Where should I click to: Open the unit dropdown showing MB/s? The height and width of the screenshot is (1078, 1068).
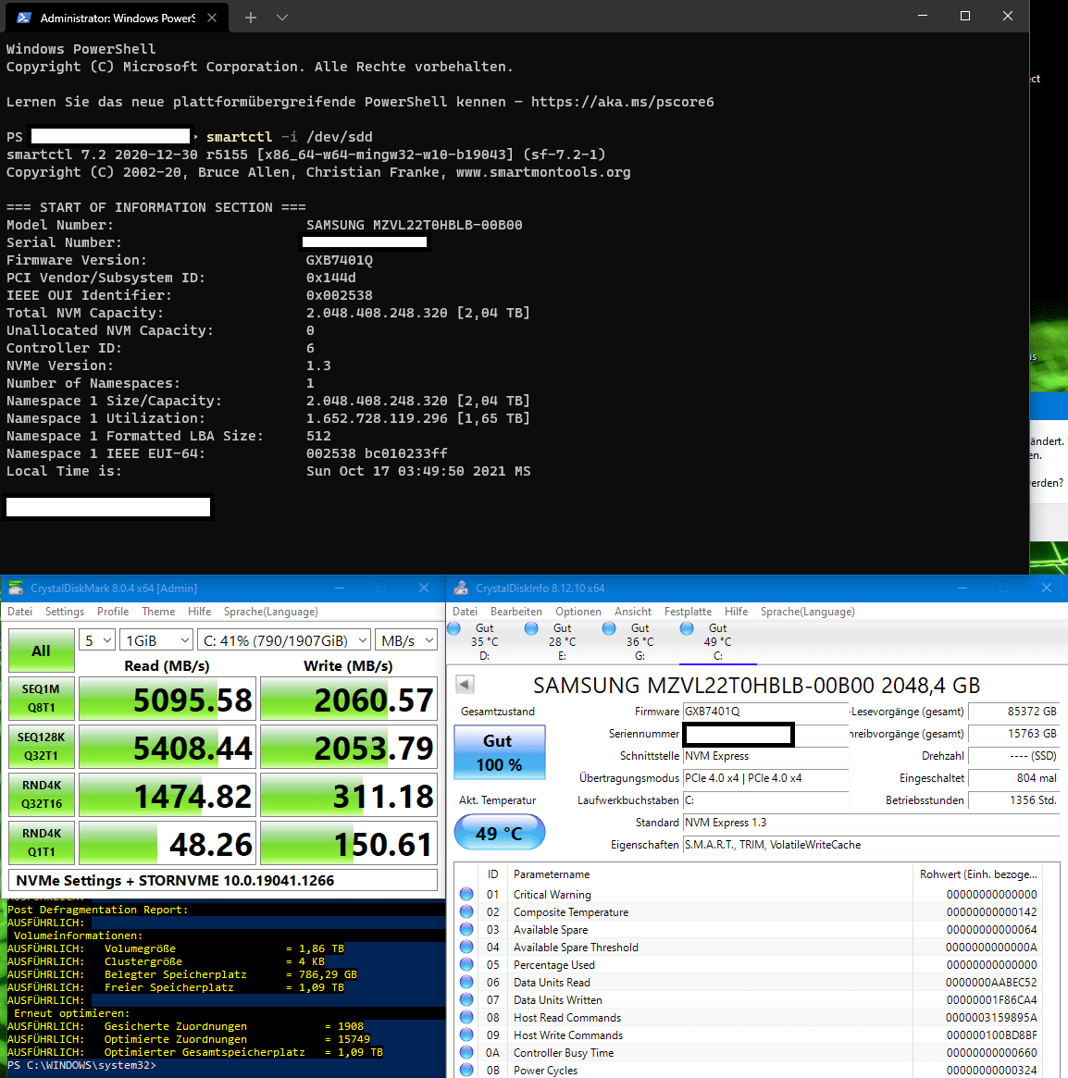click(405, 640)
